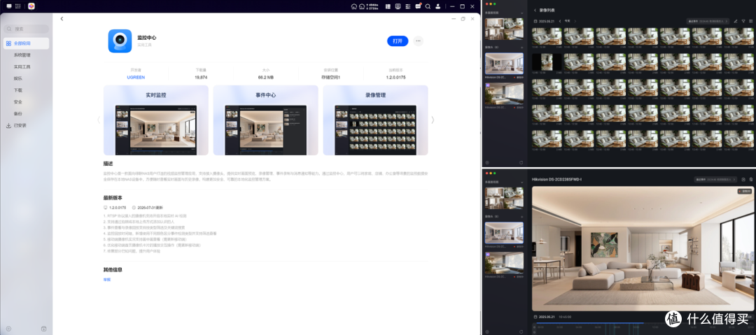Open the desktop icon in the top bar

pyautogui.click(x=8, y=6)
